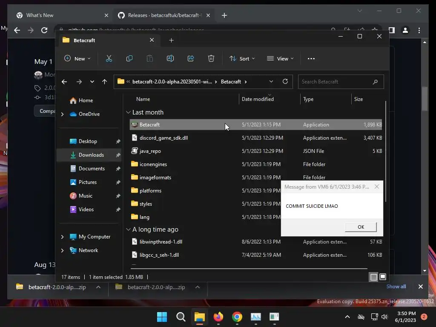Image resolution: width=436 pixels, height=327 pixels.
Task: Select the java_repo JSON file
Action: pyautogui.click(x=256, y=151)
